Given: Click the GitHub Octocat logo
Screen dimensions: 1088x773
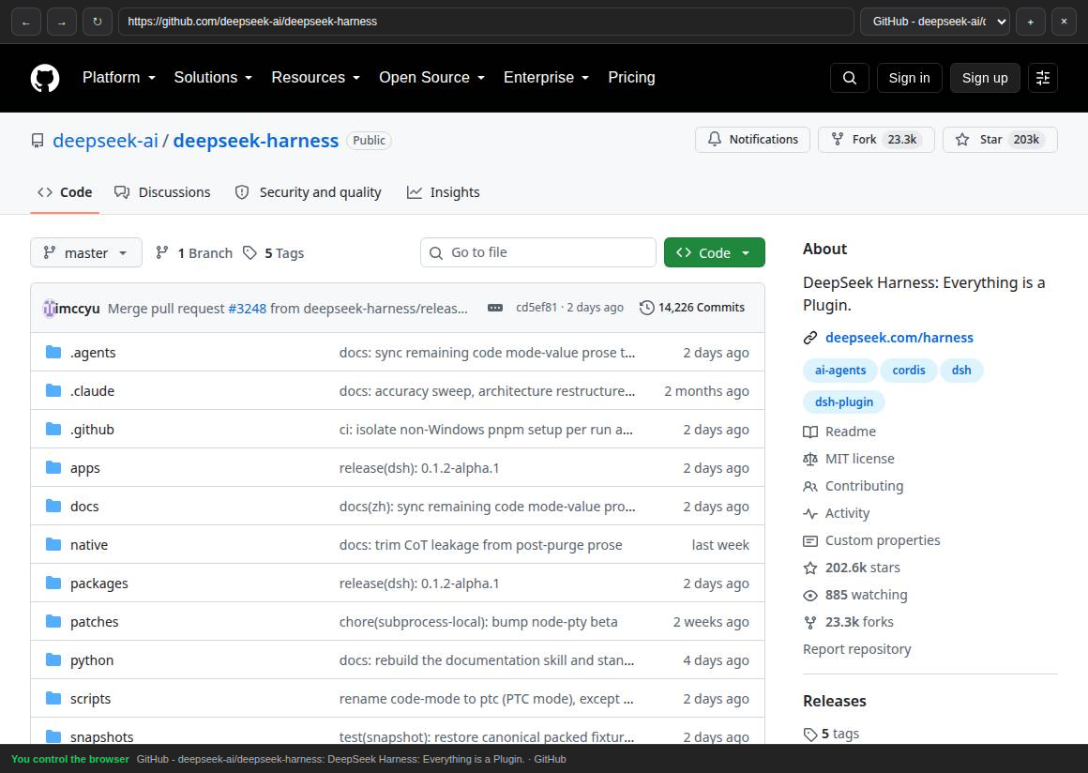Looking at the screenshot, I should tap(45, 78).
